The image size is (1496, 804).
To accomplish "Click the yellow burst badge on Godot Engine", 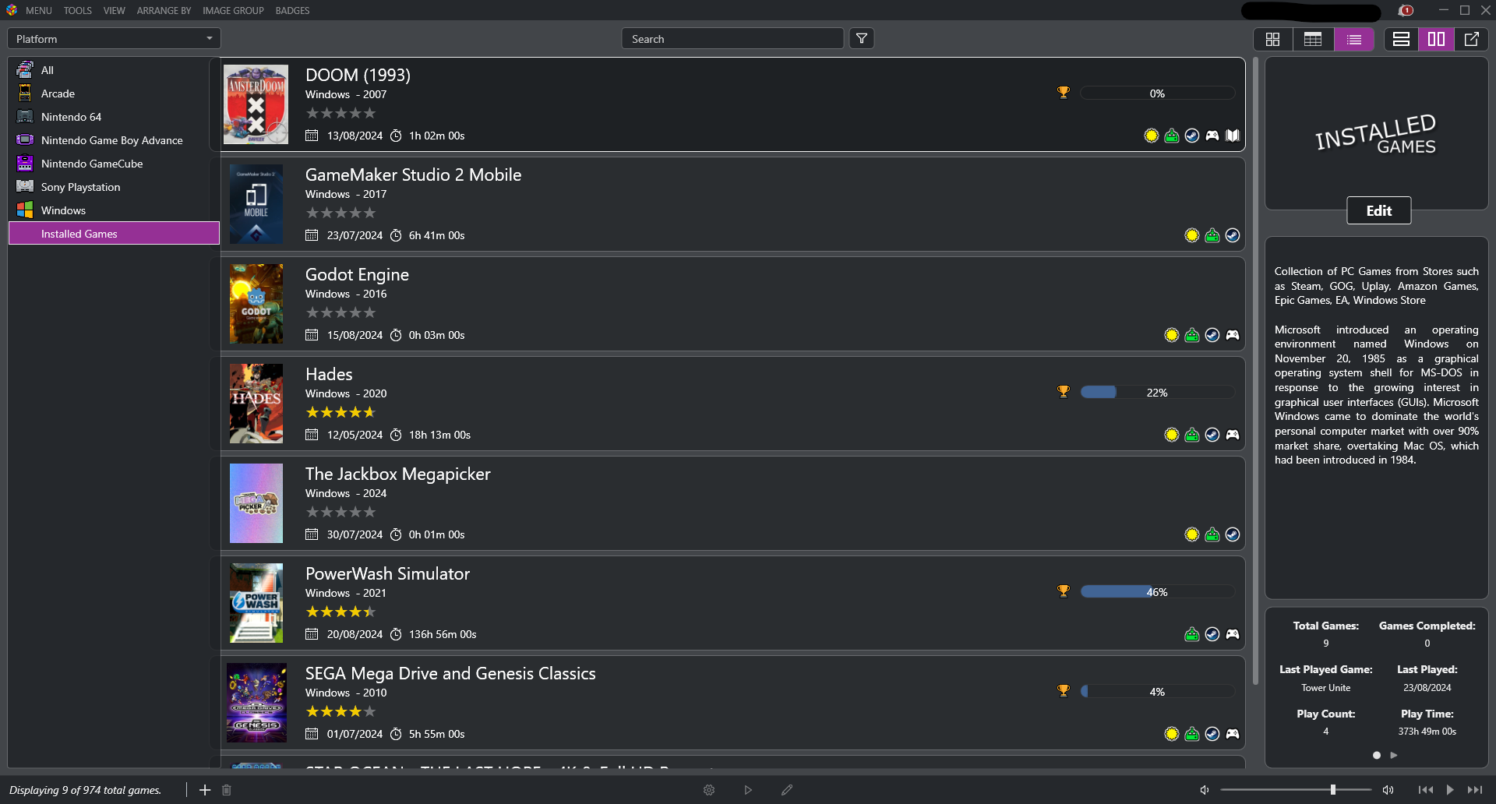I will (x=1172, y=335).
